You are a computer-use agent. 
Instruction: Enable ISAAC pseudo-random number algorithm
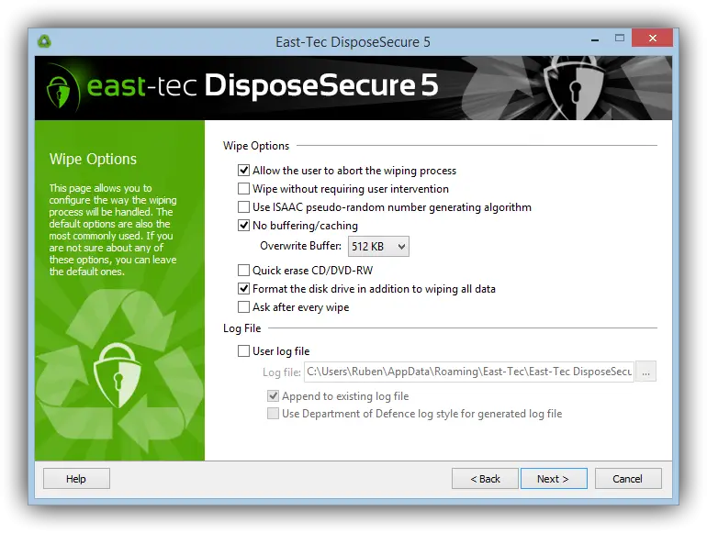point(243,206)
